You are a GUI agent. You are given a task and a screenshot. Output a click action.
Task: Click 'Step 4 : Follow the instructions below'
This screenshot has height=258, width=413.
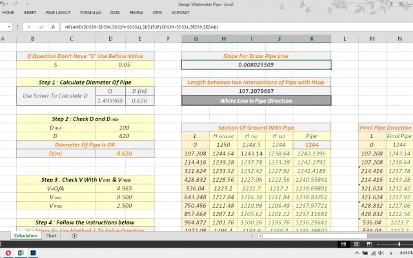[x=85, y=223]
